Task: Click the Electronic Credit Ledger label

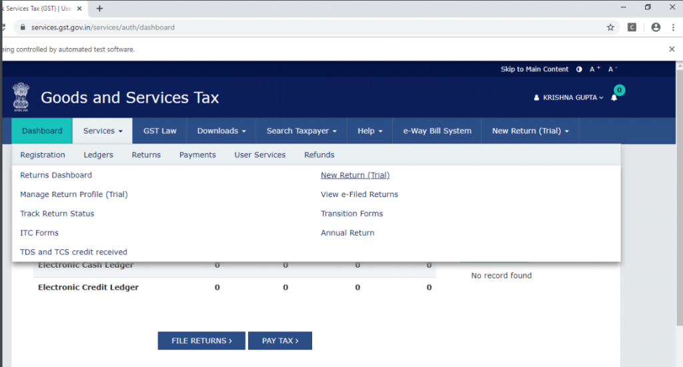Action: pyautogui.click(x=89, y=288)
